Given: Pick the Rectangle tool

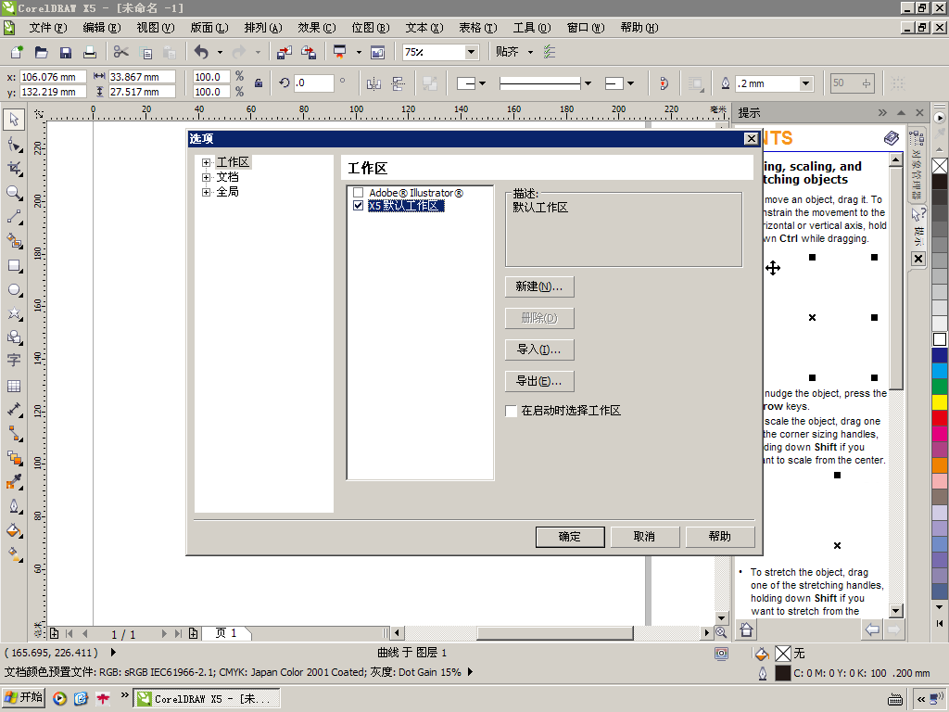Looking at the screenshot, I should [14, 265].
